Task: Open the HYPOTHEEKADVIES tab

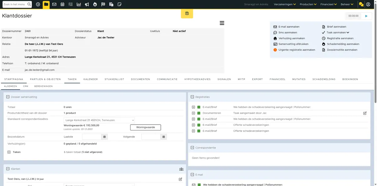Action: click(198, 79)
